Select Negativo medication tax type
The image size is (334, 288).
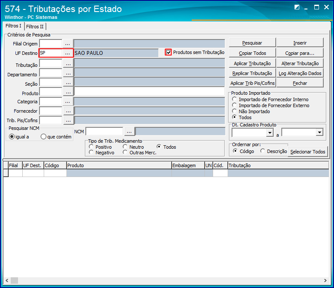pos(91,153)
